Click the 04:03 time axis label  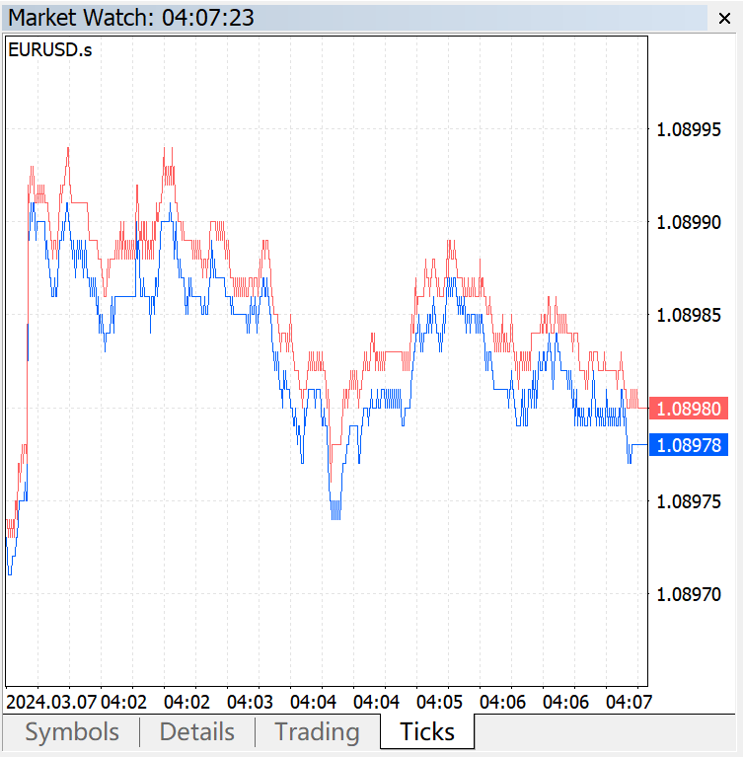tap(250, 702)
